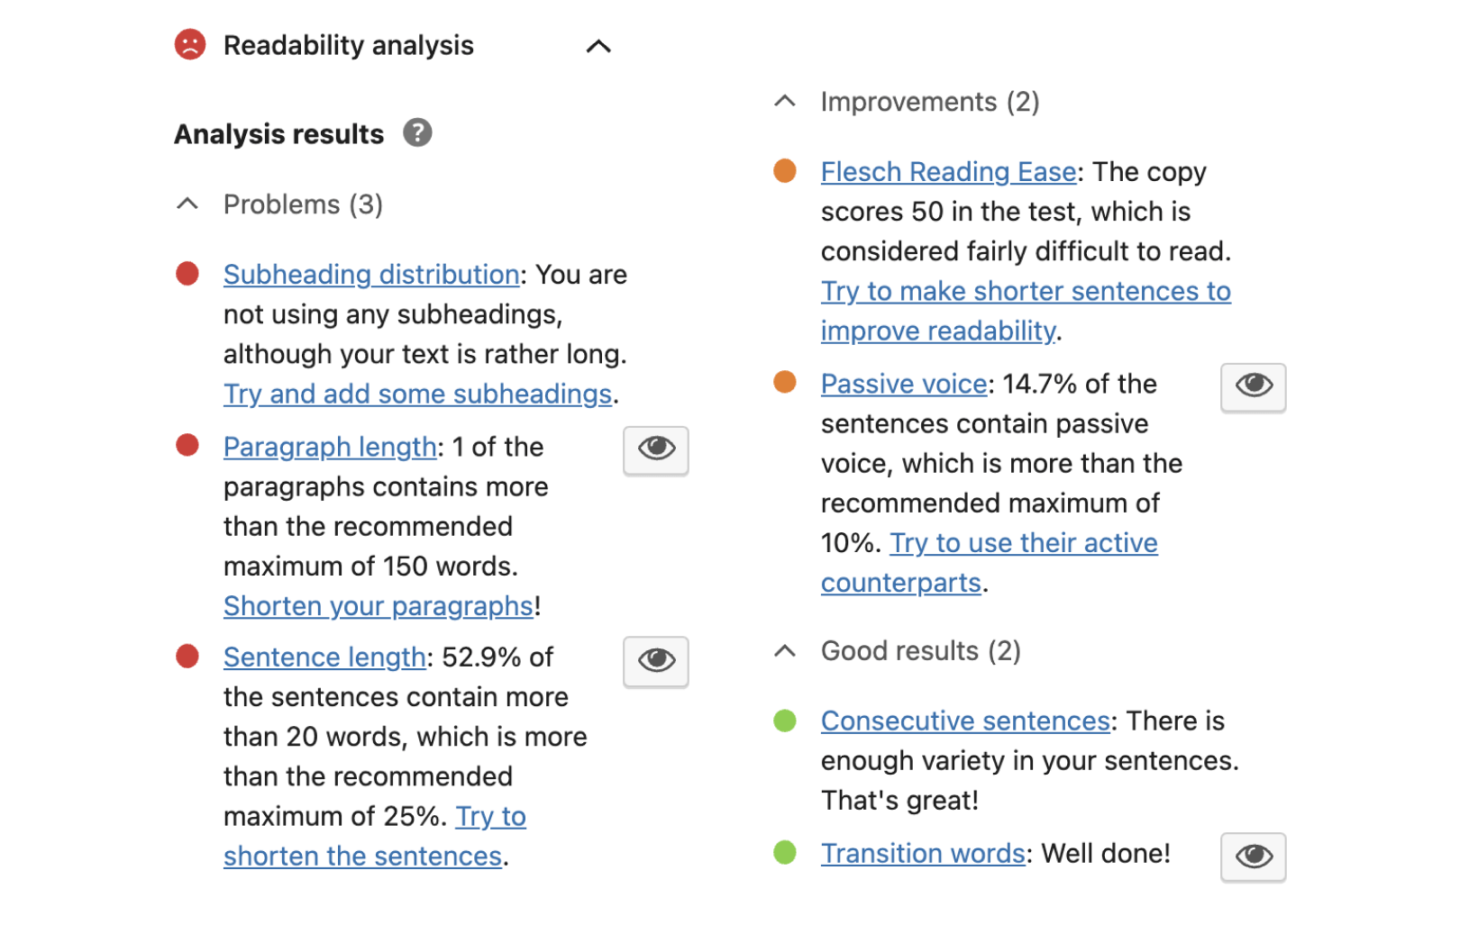Follow the "Shorten your paragraphs" link
The width and height of the screenshot is (1460, 934).
379,606
